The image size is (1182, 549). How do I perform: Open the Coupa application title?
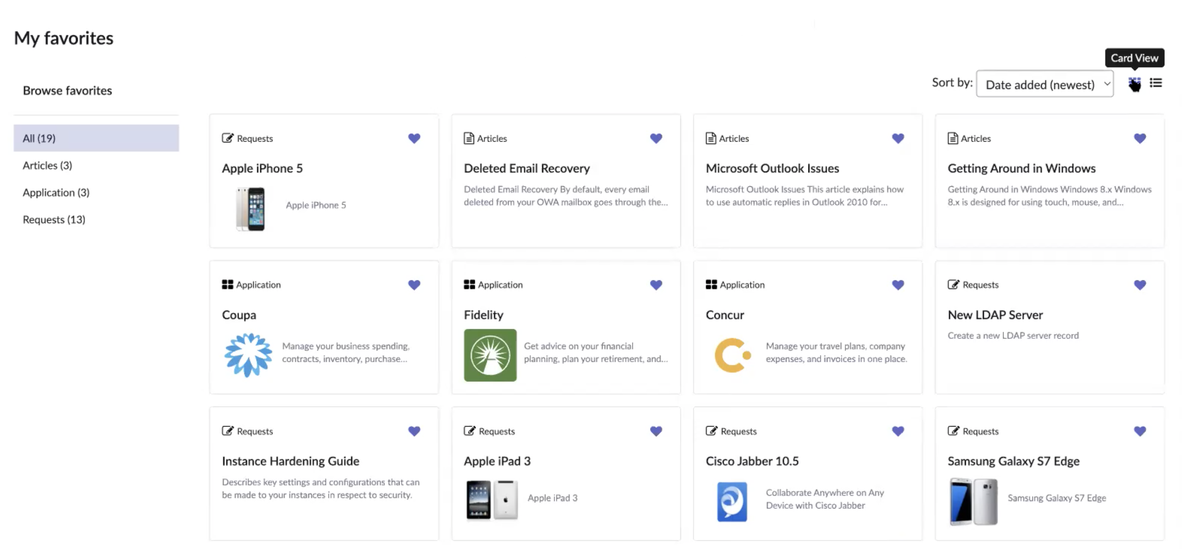pyautogui.click(x=239, y=315)
